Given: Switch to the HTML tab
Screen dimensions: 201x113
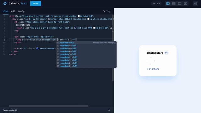Looking at the screenshot, I should tap(6, 11).
